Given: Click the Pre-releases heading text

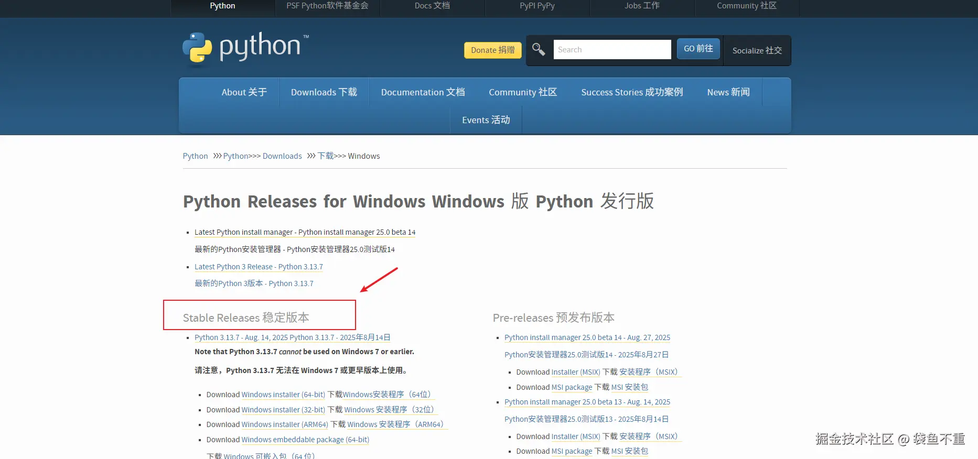Looking at the screenshot, I should (554, 318).
